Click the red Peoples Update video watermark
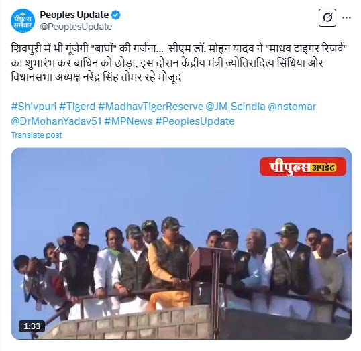The image size is (361, 351). pos(303,167)
